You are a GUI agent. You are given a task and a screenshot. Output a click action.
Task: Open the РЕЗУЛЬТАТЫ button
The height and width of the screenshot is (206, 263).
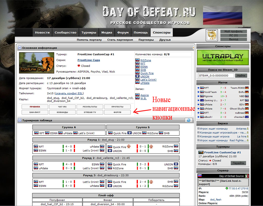[90, 107]
